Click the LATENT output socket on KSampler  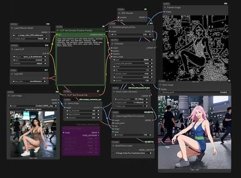pyautogui.click(x=154, y=48)
